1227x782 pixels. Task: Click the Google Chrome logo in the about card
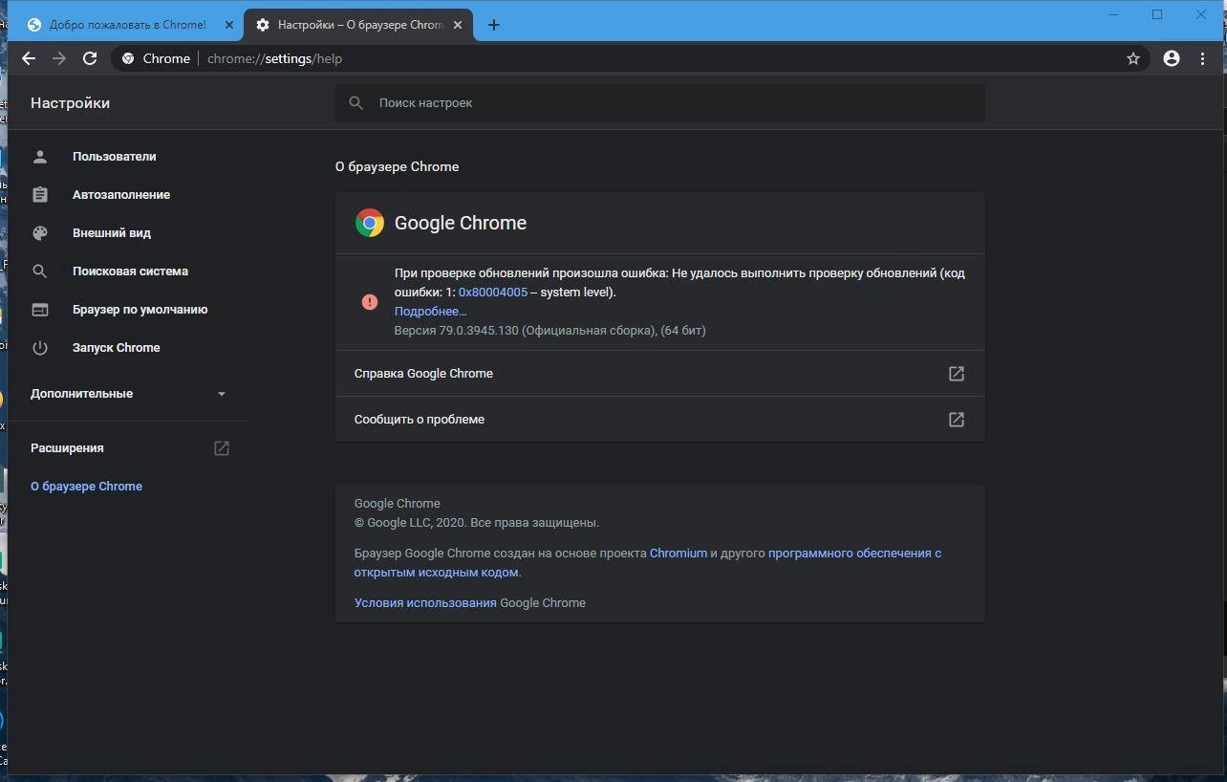click(370, 223)
